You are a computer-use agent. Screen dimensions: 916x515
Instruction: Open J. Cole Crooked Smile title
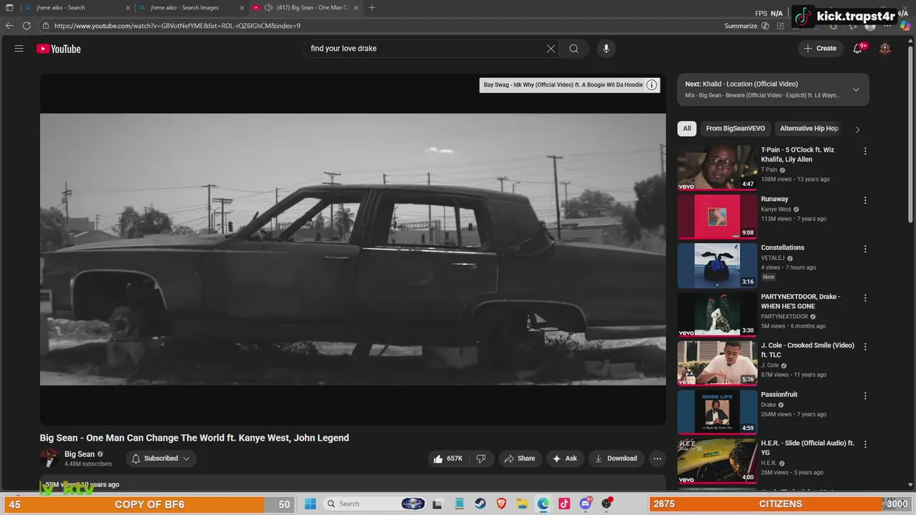click(807, 350)
